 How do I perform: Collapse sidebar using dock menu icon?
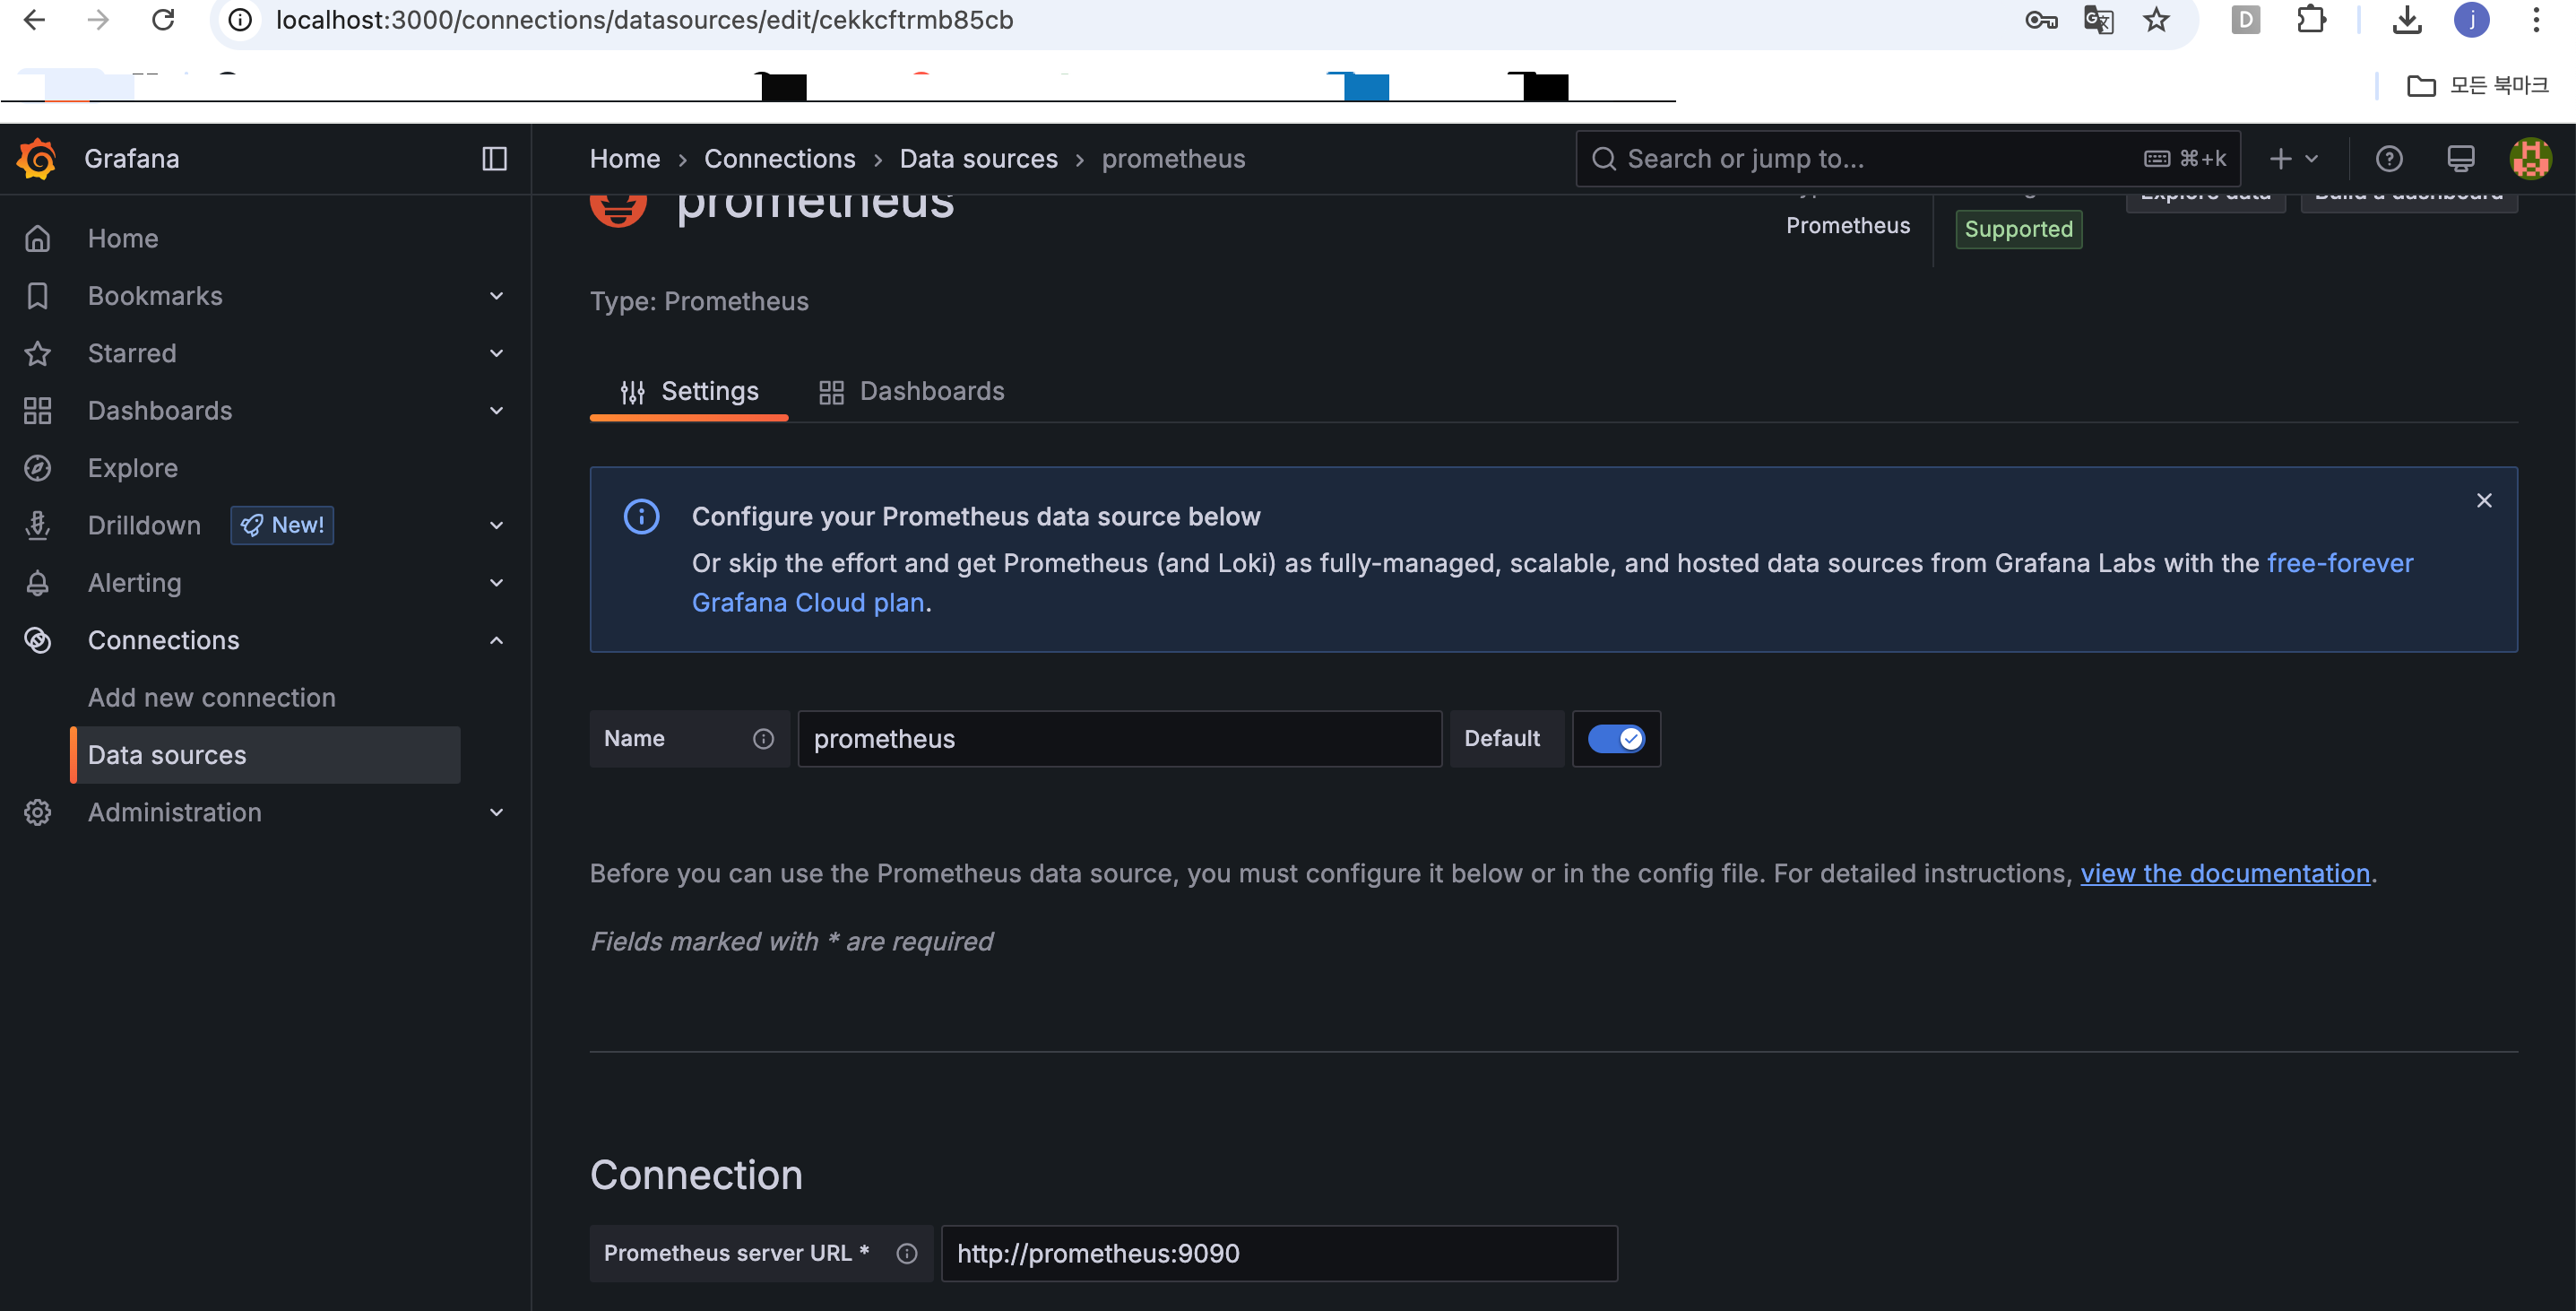coord(494,158)
